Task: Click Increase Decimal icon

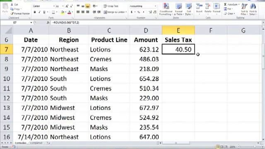Action: click(150, 12)
